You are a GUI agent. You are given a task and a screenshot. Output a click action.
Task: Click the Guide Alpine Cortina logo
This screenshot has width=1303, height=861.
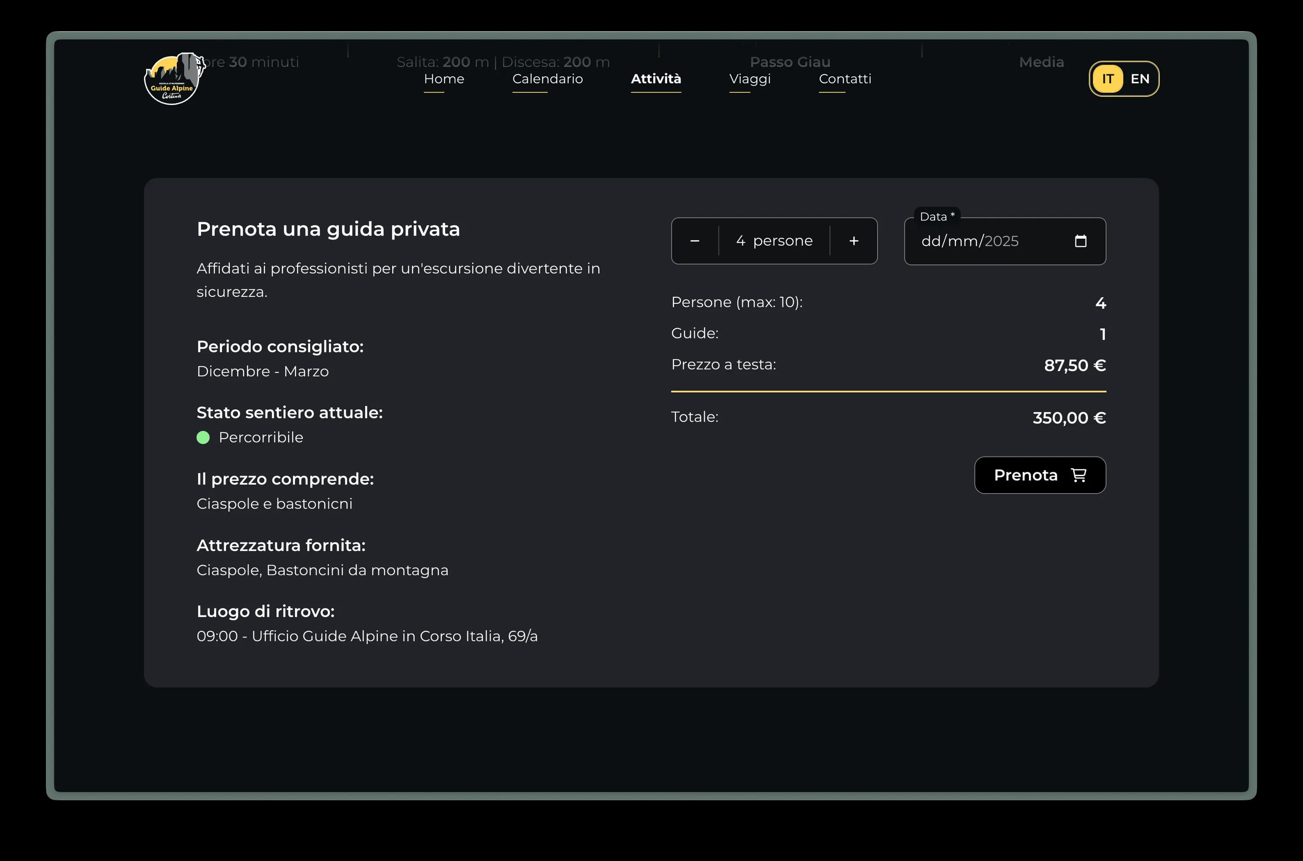[173, 79]
